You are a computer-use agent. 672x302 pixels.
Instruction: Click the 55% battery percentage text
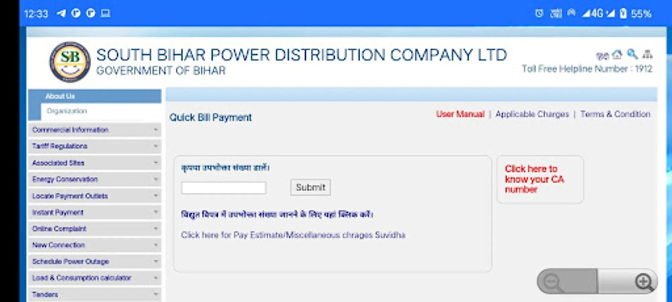[x=641, y=14]
